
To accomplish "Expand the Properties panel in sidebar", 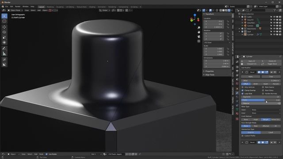I will [209, 71].
